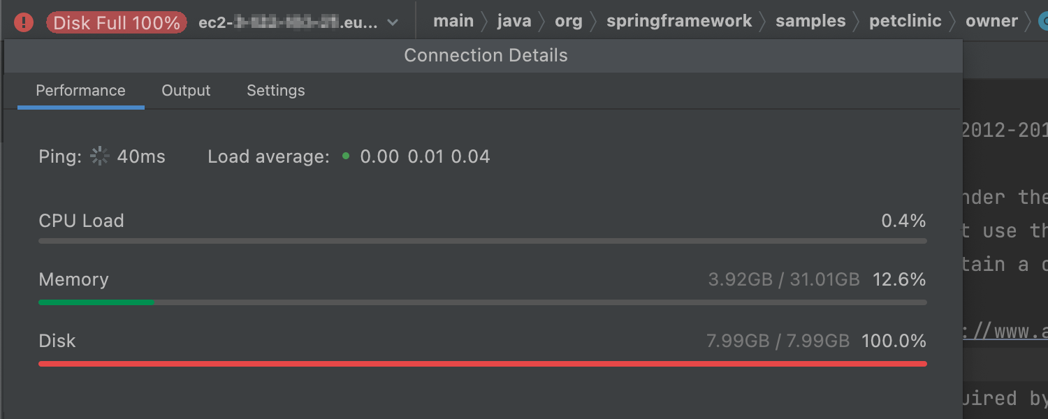Select the samples breadcrumb item
The height and width of the screenshot is (419, 1048).
tap(810, 21)
